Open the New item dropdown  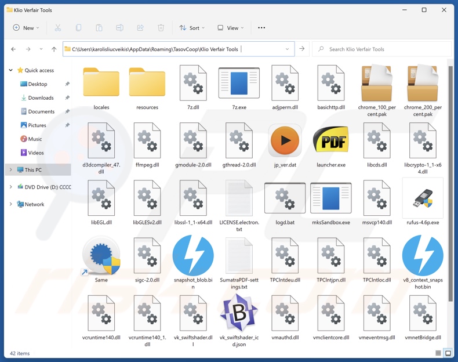click(x=26, y=28)
